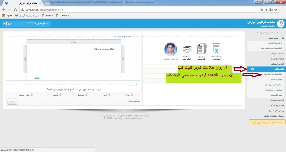Image resolution: width=286 pixels, height=152 pixels.
Task: Open راهنمای استفاده از سامانه menu item
Action: click(274, 116)
